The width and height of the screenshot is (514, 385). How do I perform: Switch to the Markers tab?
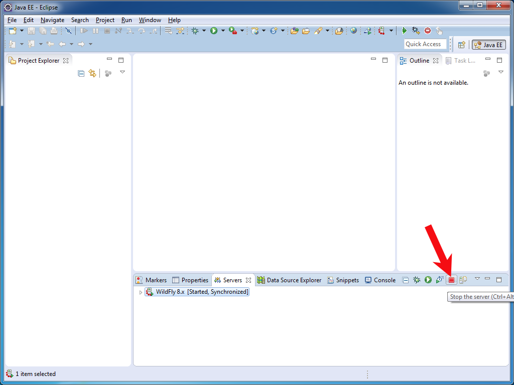pyautogui.click(x=152, y=280)
